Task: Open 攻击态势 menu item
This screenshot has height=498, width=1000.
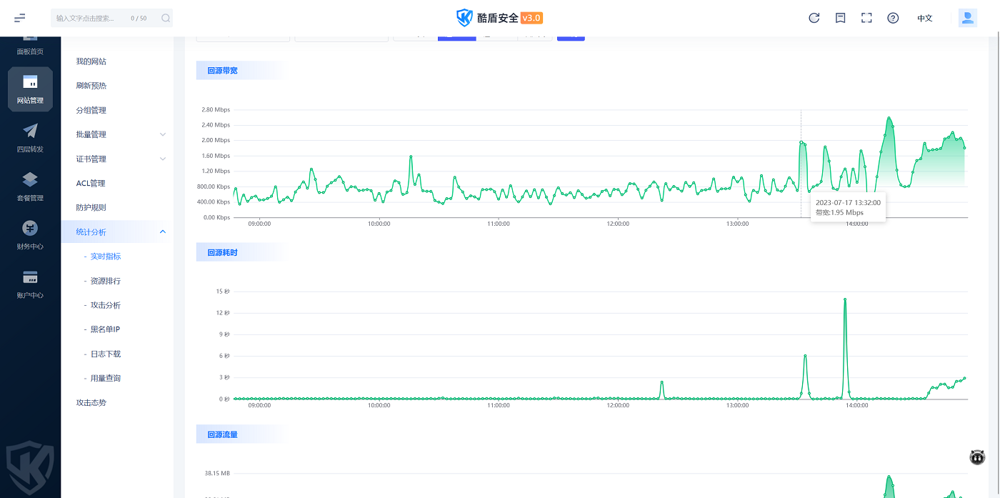Action: pos(91,402)
